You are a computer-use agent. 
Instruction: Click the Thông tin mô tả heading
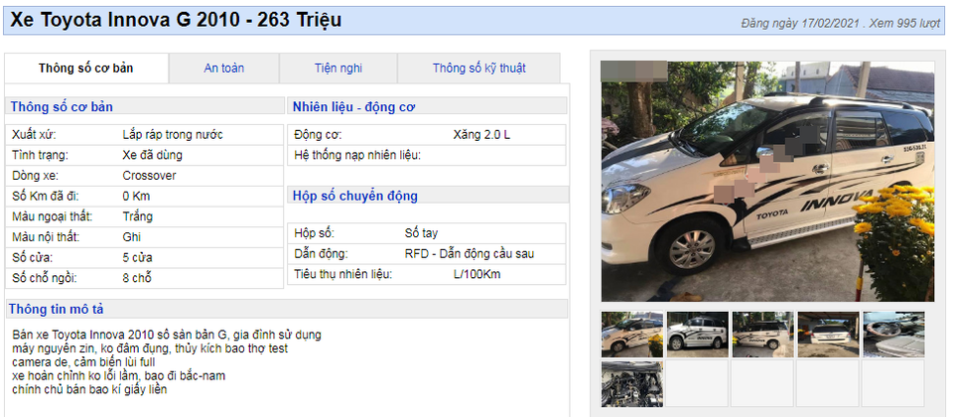[56, 309]
